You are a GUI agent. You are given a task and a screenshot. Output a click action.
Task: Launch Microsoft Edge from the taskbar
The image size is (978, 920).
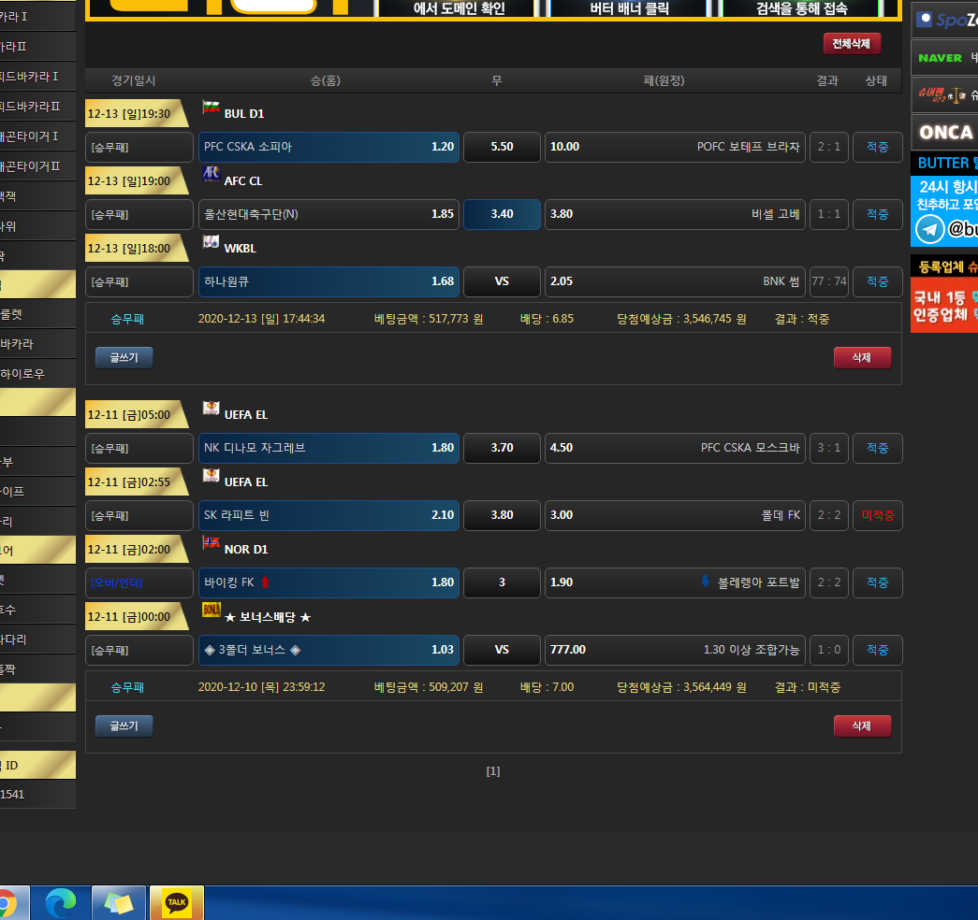pos(61,903)
